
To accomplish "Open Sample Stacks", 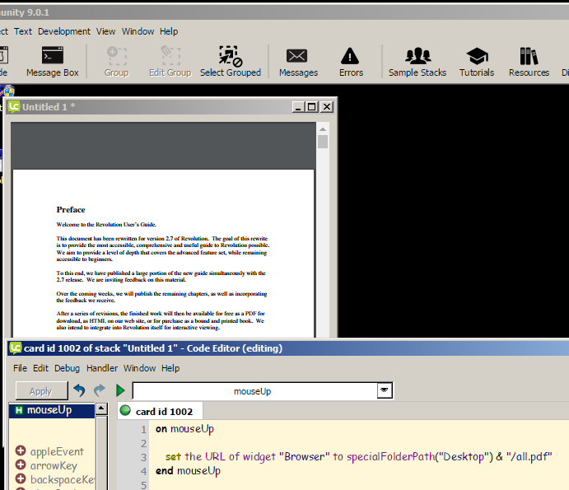I will [x=417, y=62].
